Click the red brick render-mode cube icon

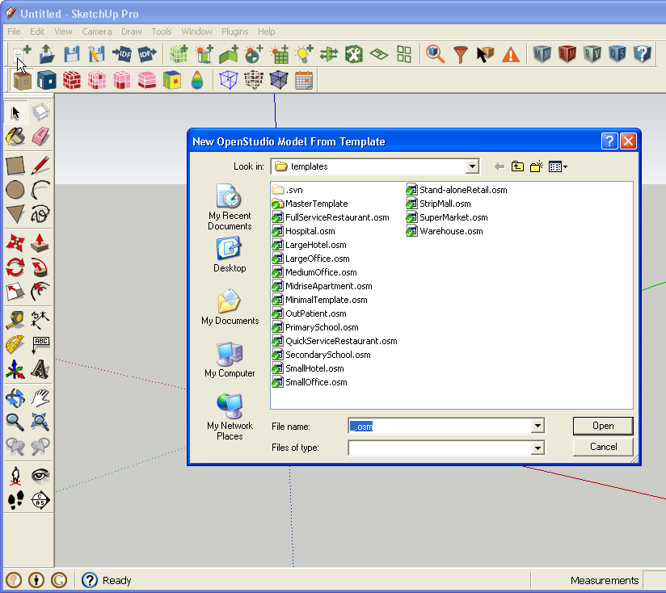(72, 80)
